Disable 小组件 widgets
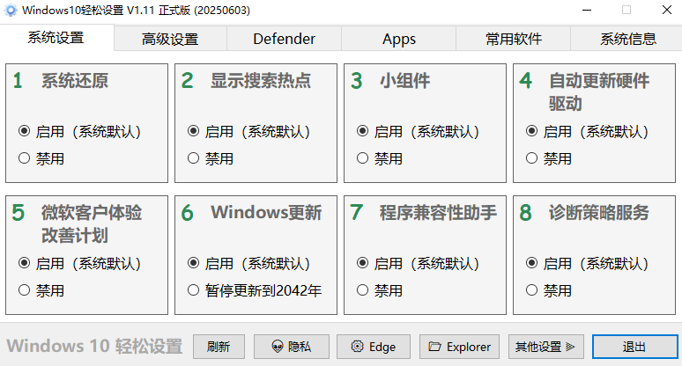The height and width of the screenshot is (366, 682). [363, 159]
